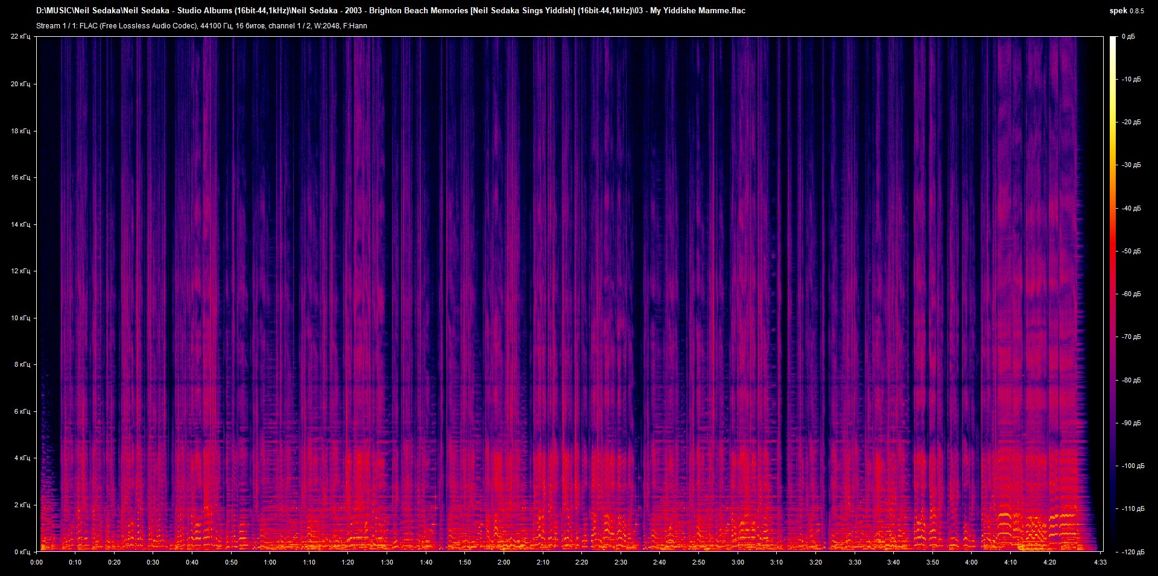Click the '-70 дБ' level label
This screenshot has height=576, width=1158.
coord(1131,337)
